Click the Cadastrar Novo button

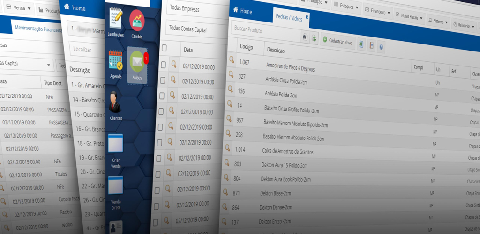point(337,41)
